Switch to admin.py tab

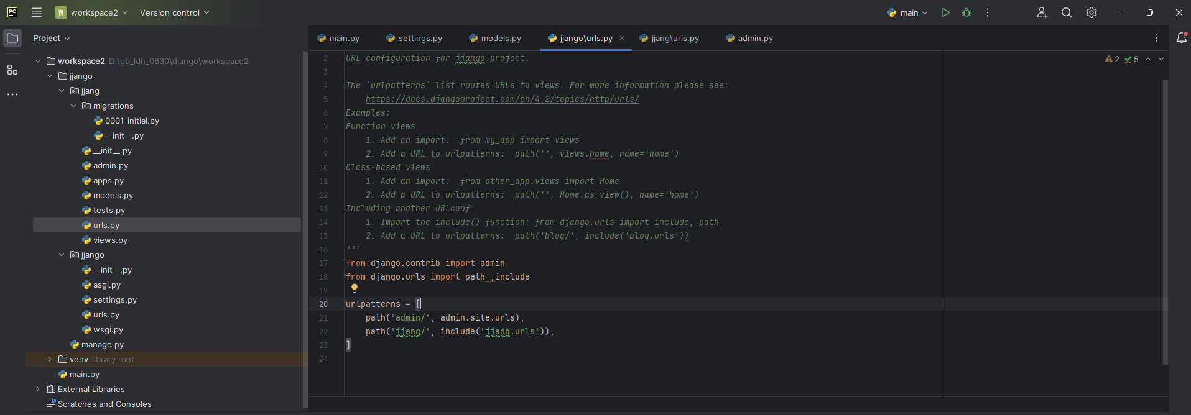pos(749,38)
